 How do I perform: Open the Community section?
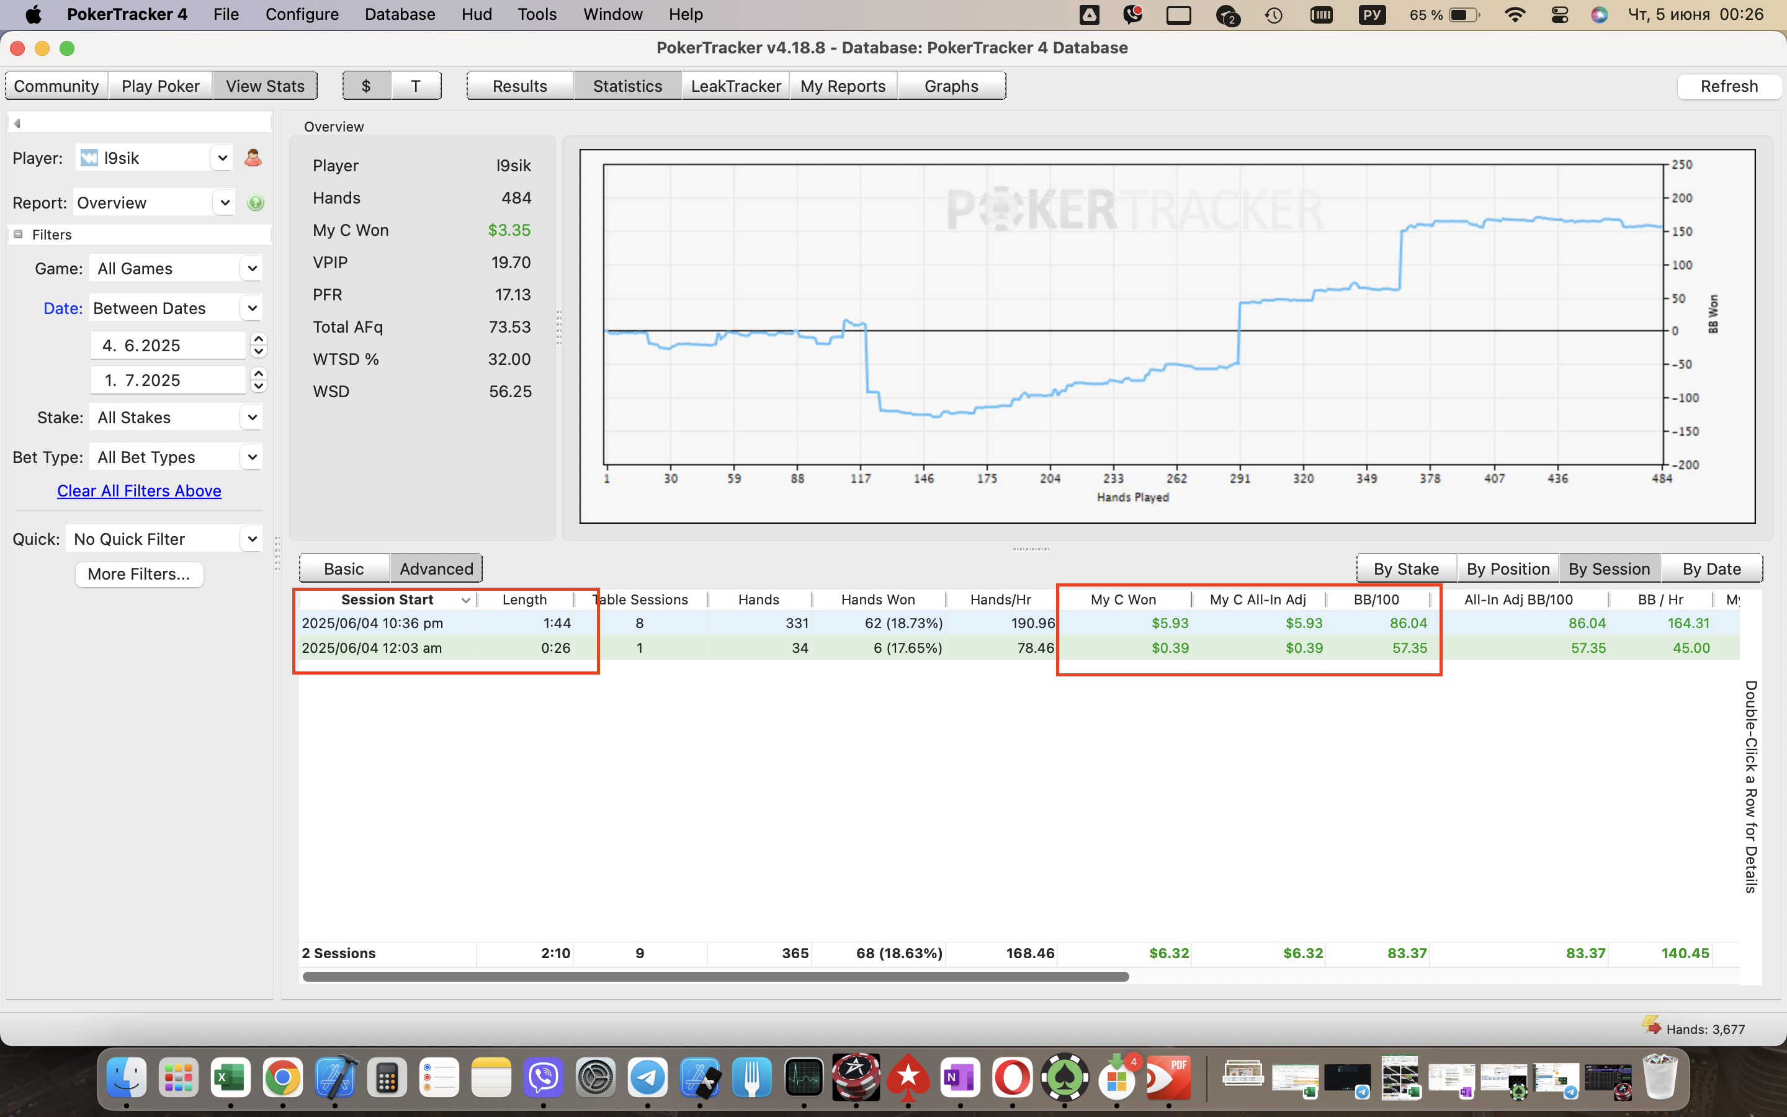(56, 86)
